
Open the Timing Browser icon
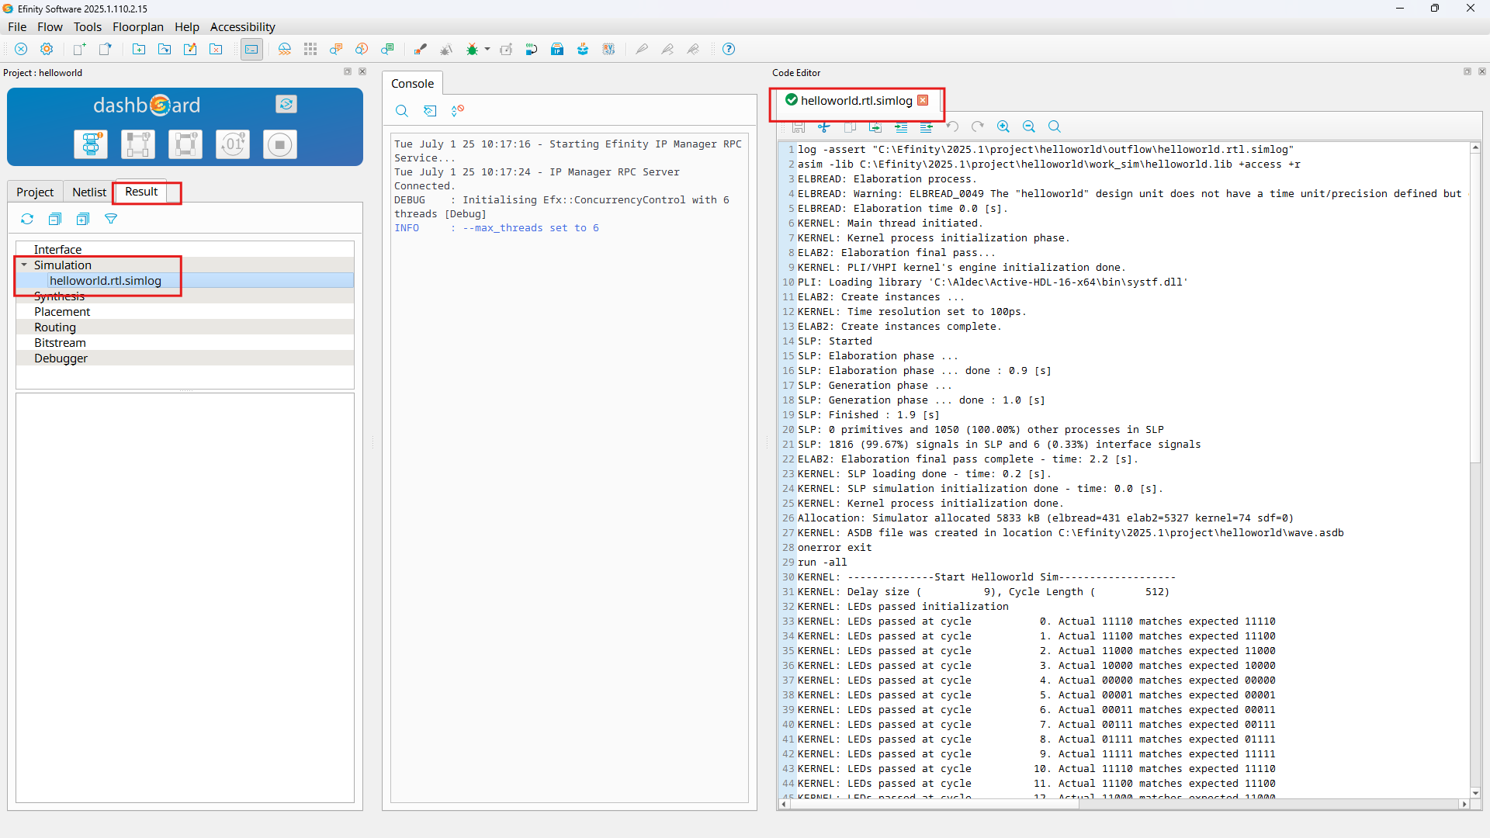pos(362,49)
